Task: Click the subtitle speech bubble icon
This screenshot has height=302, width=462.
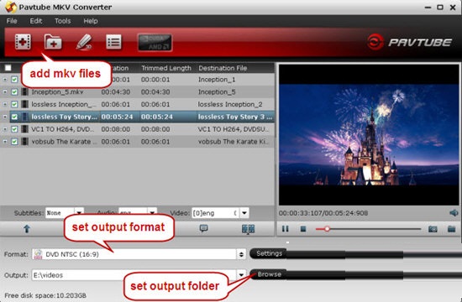Action: pos(203,228)
